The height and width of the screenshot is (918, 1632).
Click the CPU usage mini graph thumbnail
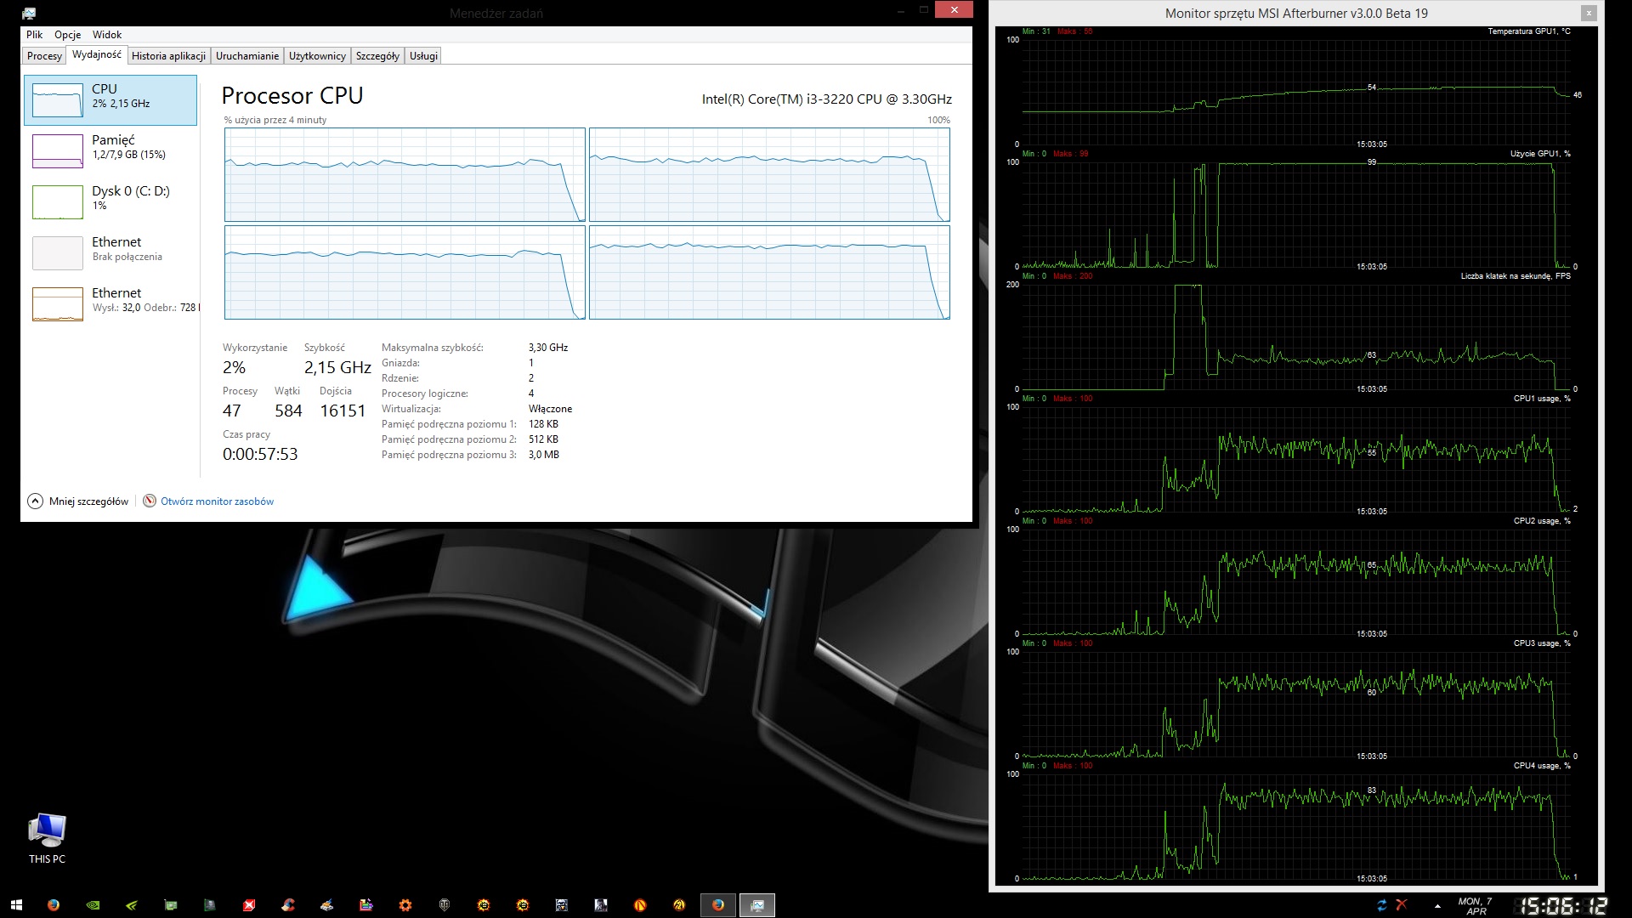tap(58, 100)
